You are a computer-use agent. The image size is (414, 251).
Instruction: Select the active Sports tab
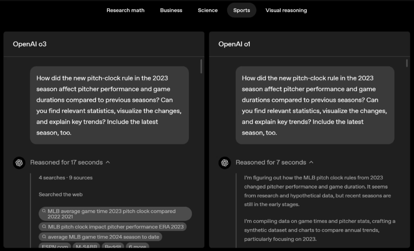pos(242,10)
